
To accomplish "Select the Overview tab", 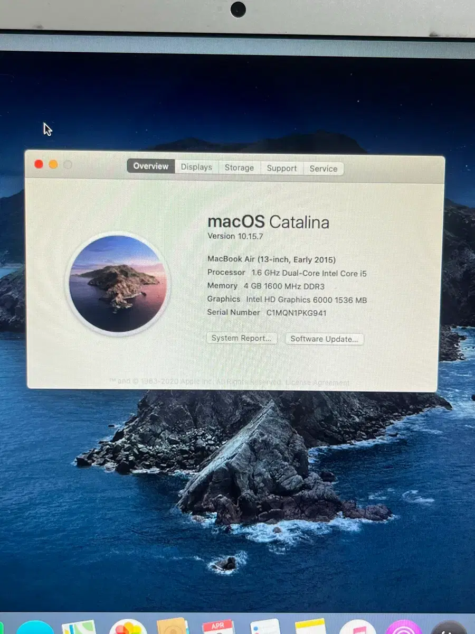I will click(151, 166).
